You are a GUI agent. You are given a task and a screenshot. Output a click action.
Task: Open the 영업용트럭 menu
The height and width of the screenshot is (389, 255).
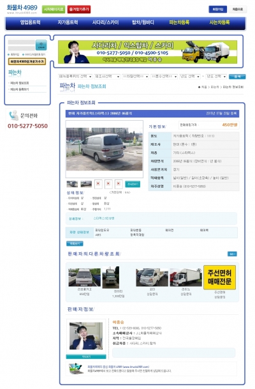pos(30,22)
